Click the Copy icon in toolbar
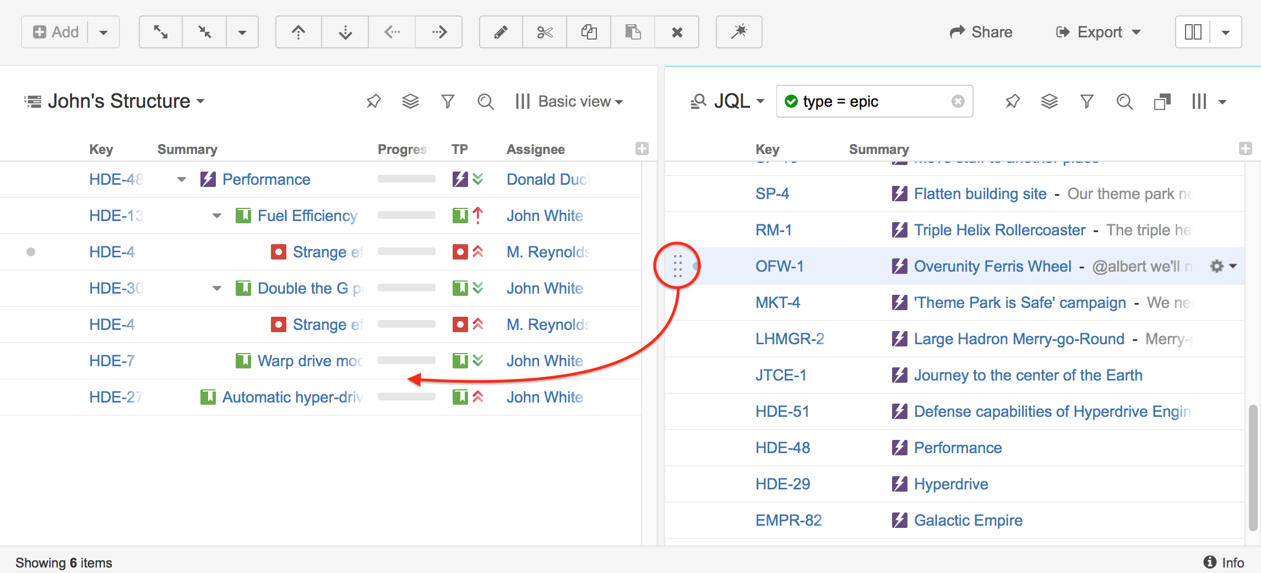This screenshot has width=1261, height=573. point(589,32)
